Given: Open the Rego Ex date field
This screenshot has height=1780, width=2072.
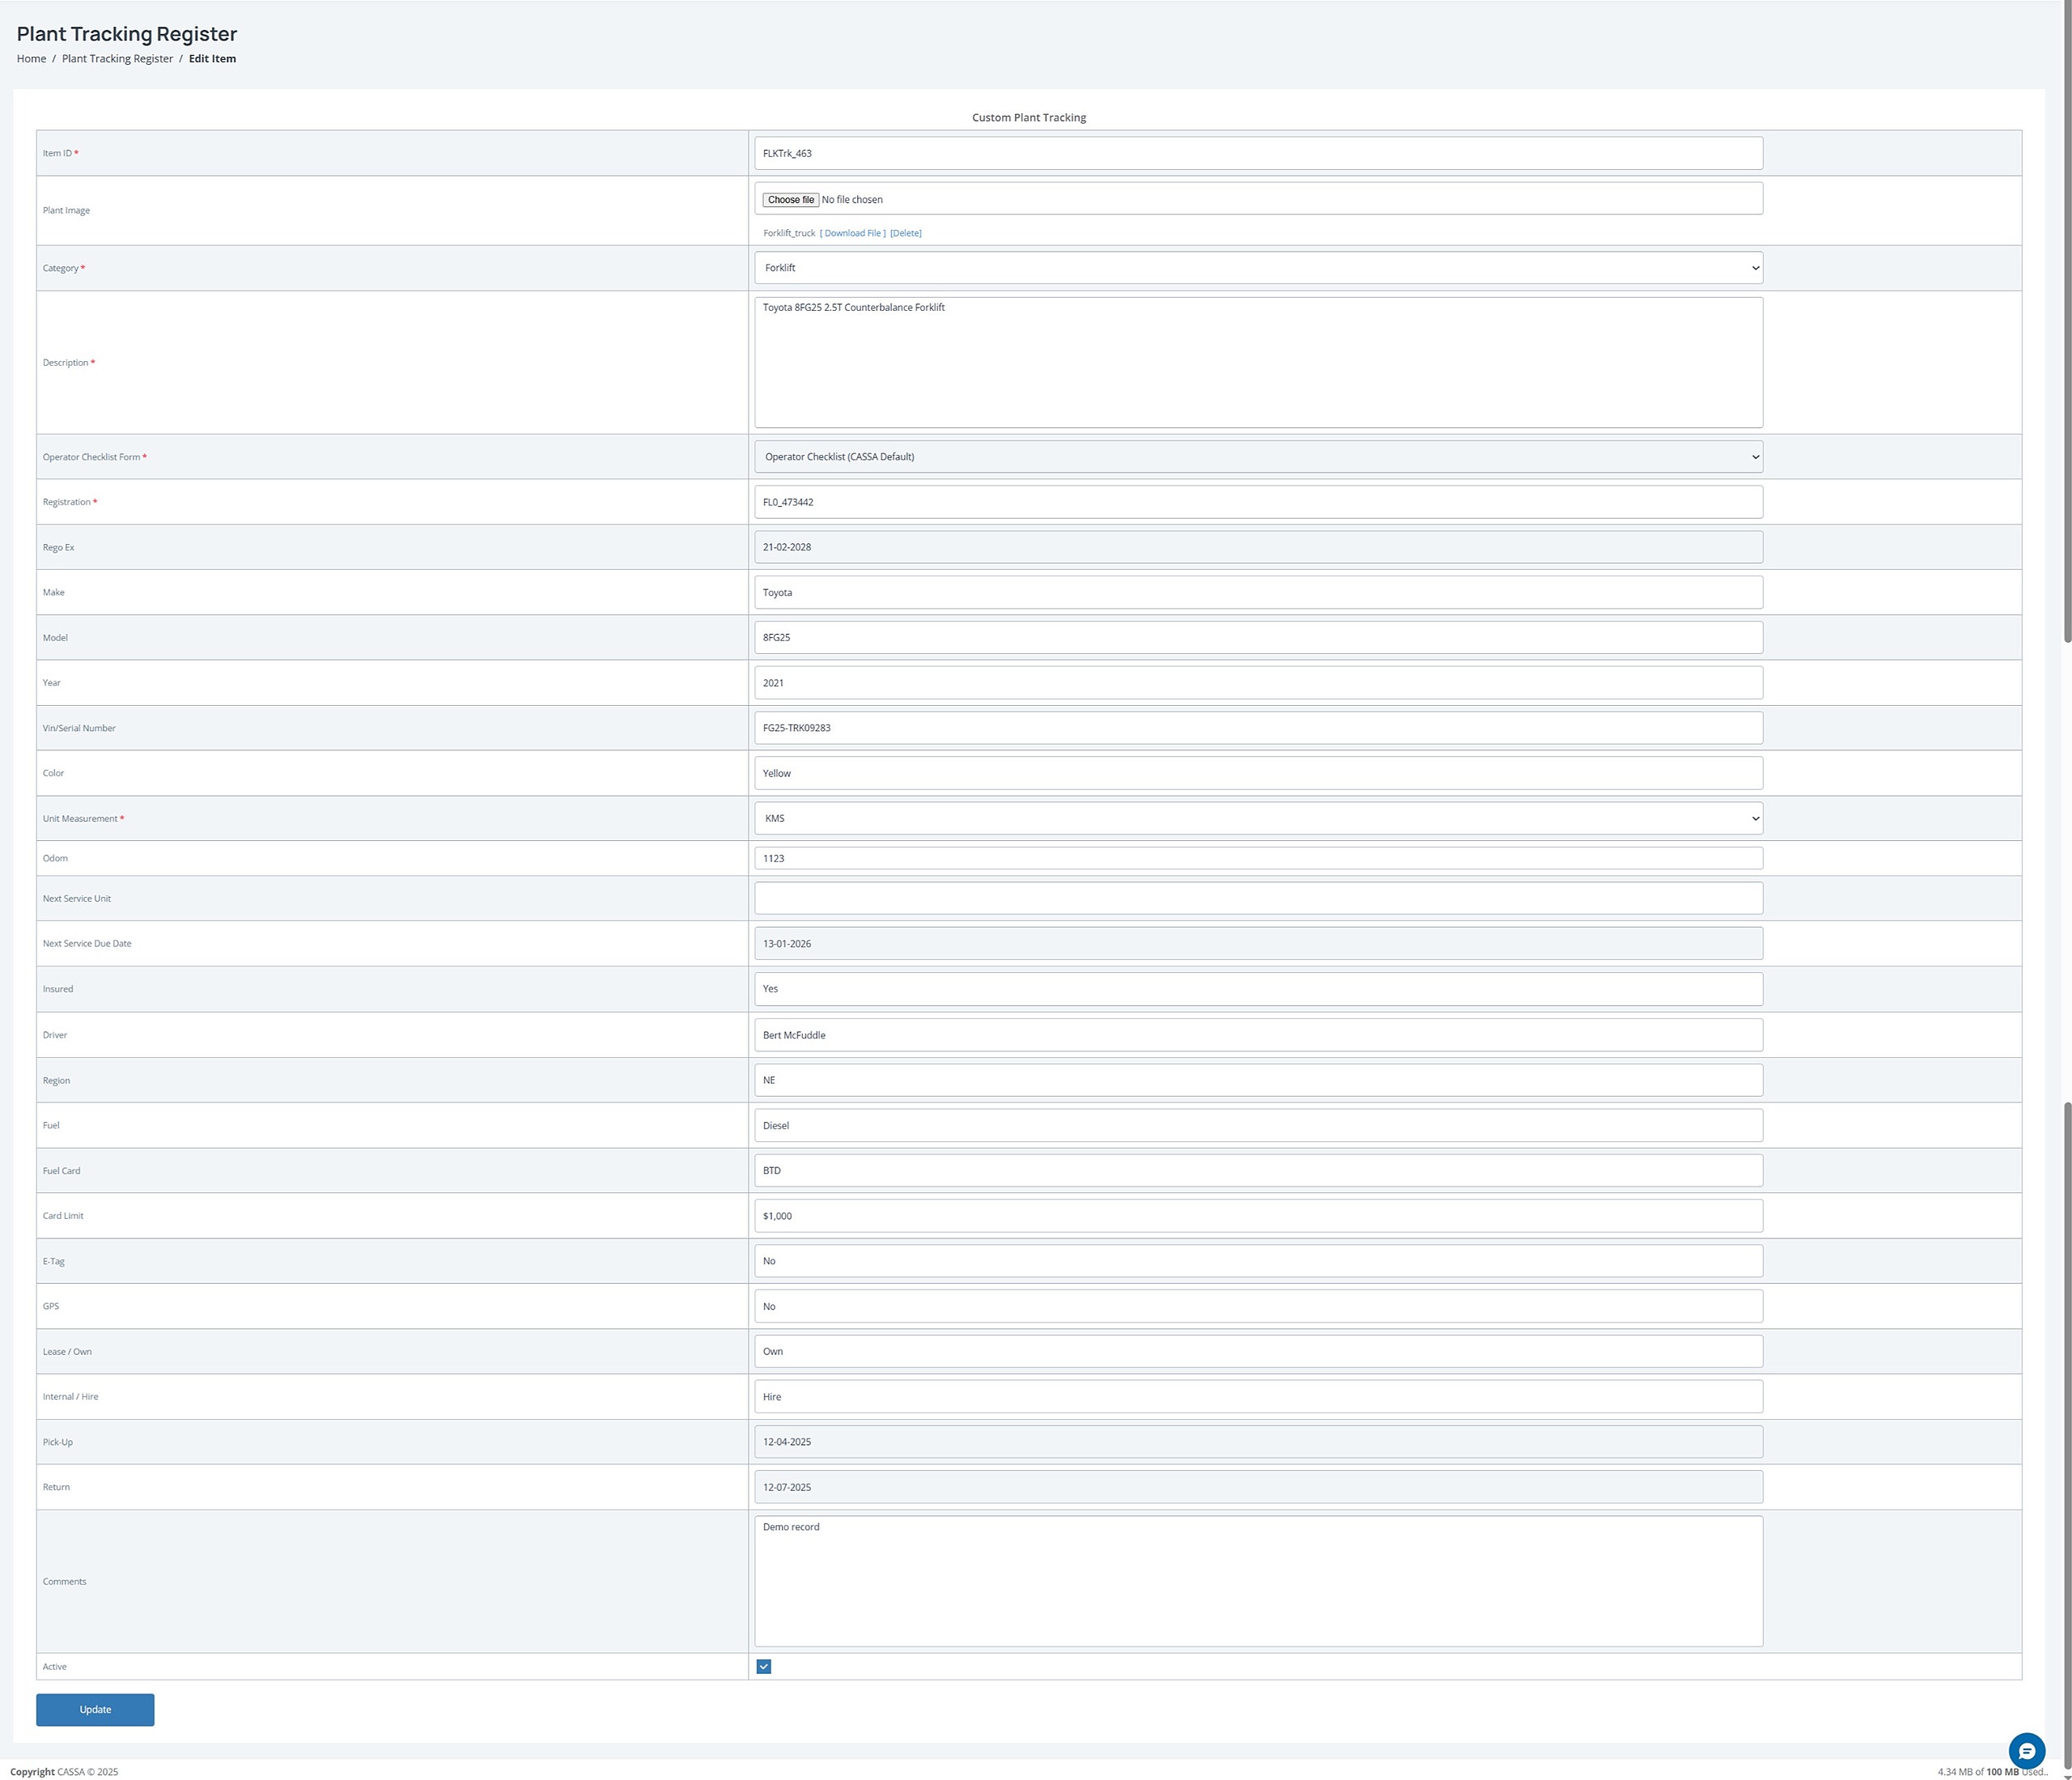Looking at the screenshot, I should (1257, 547).
